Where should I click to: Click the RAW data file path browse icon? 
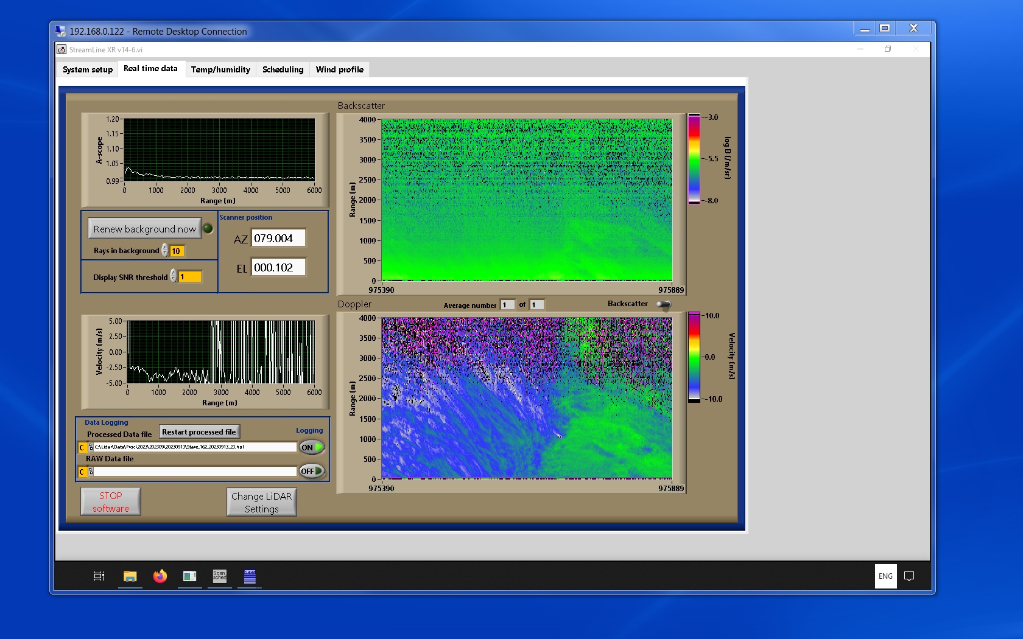(91, 472)
